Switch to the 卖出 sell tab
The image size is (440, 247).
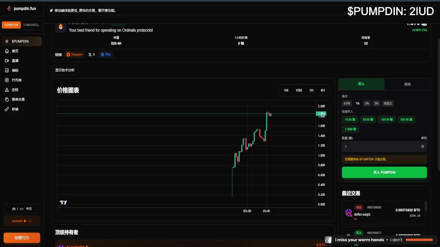click(x=407, y=84)
